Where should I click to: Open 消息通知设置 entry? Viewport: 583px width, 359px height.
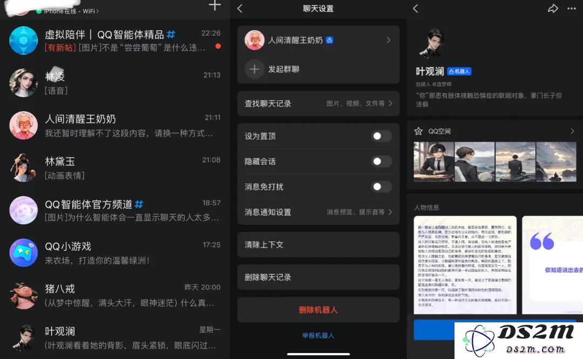tap(318, 212)
